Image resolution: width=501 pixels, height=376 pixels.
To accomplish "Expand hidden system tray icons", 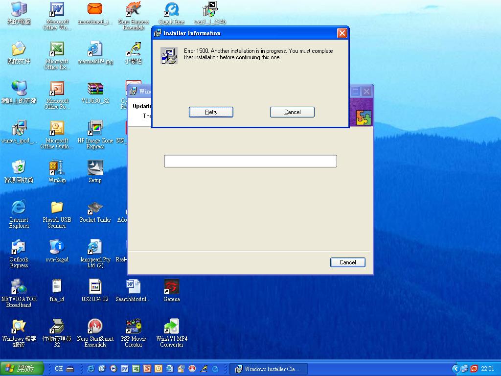I will [x=455, y=369].
